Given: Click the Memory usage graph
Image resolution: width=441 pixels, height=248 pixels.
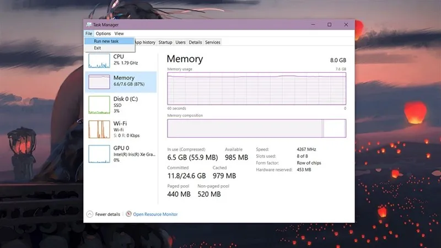Looking at the screenshot, I should pos(256,89).
